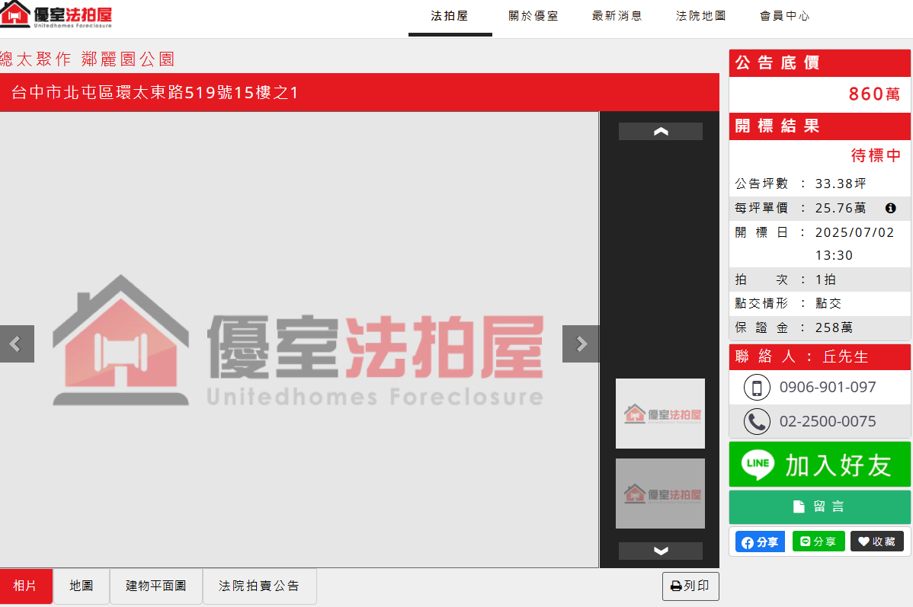The height and width of the screenshot is (607, 913).
Task: Click the telephone handset icon
Action: pyautogui.click(x=757, y=421)
